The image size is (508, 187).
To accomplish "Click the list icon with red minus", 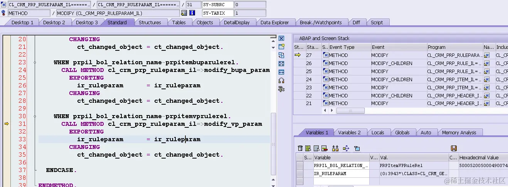I will tap(324, 148).
